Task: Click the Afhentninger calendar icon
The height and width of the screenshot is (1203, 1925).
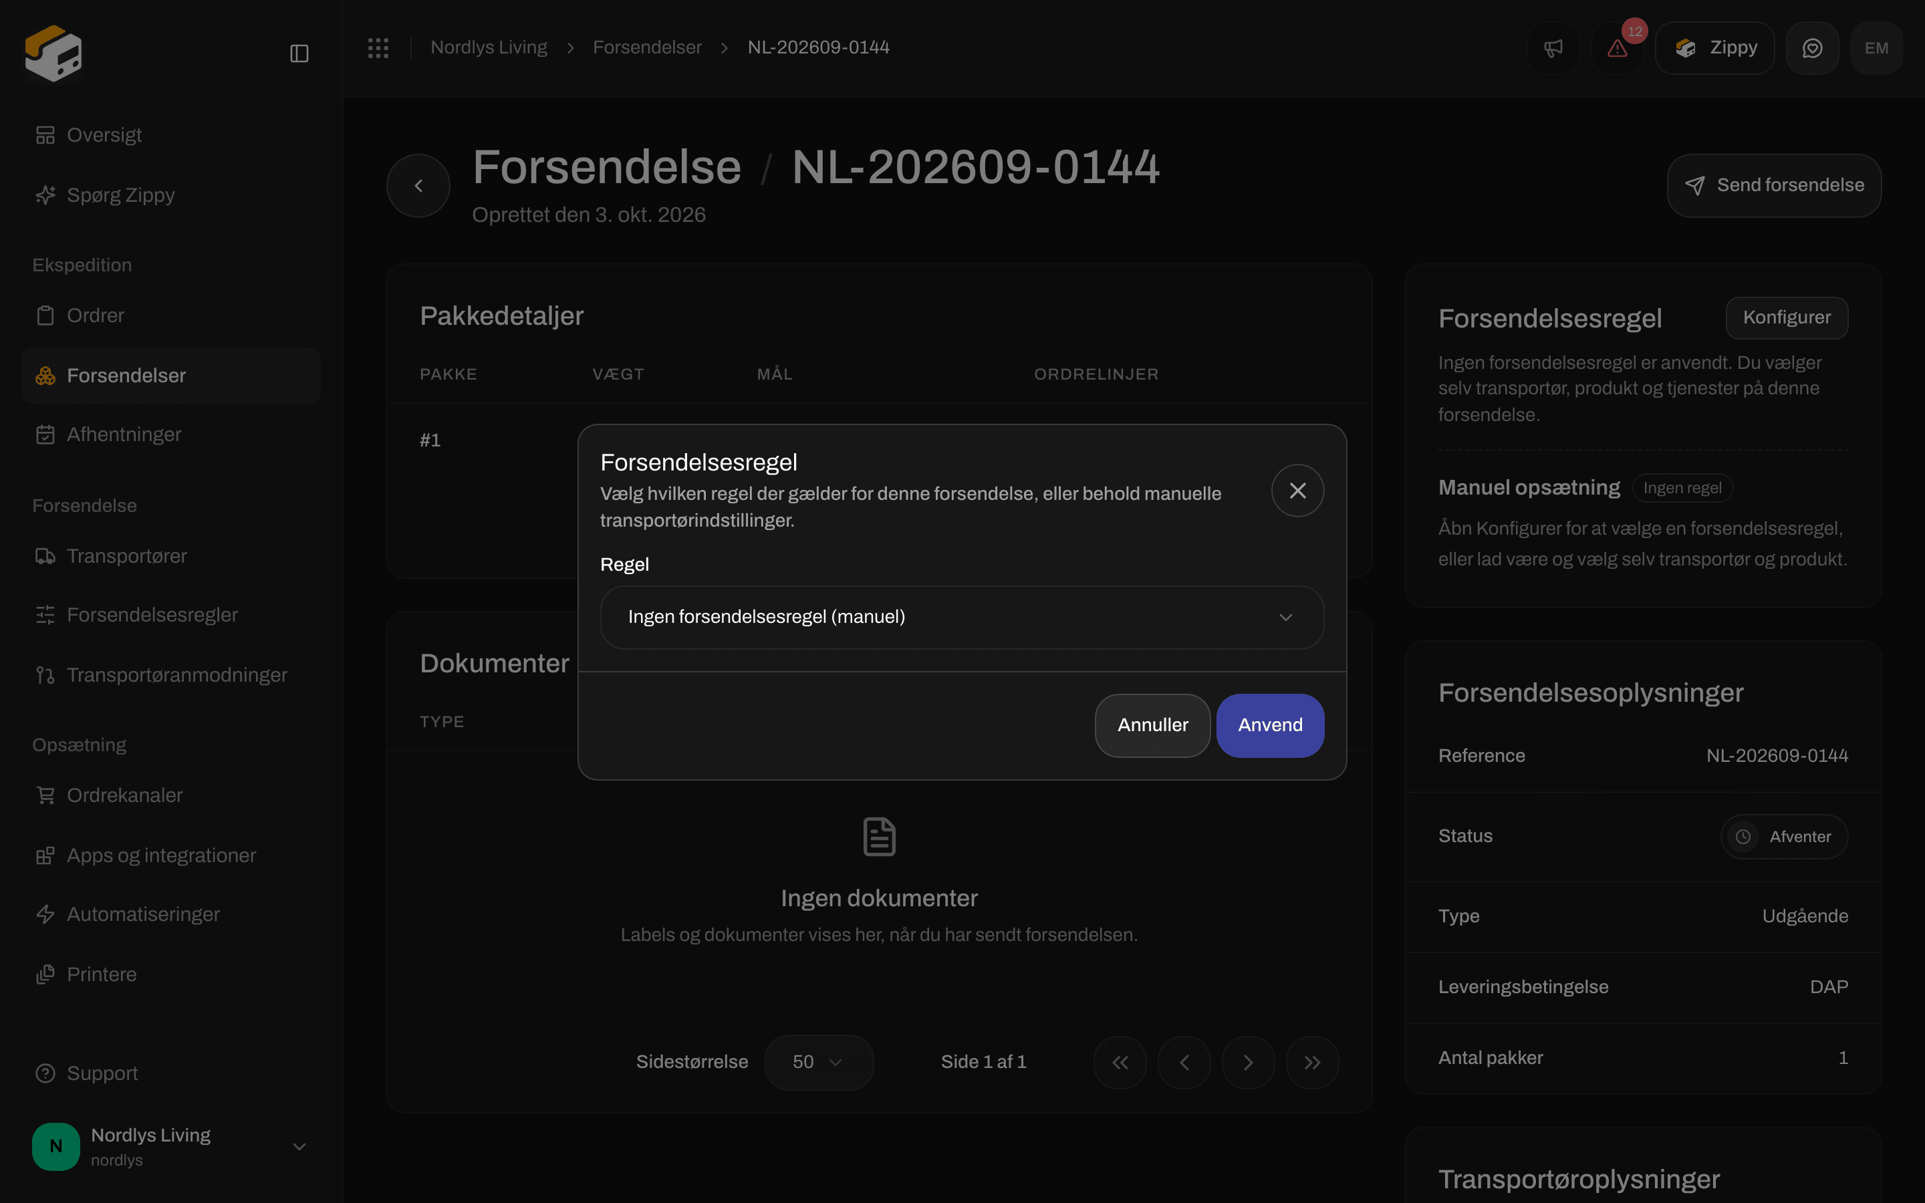Action: coord(45,434)
